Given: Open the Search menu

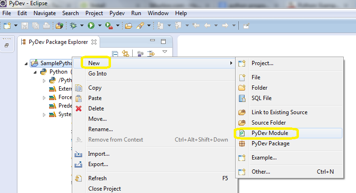Looking at the screenshot, I should pos(70,13).
